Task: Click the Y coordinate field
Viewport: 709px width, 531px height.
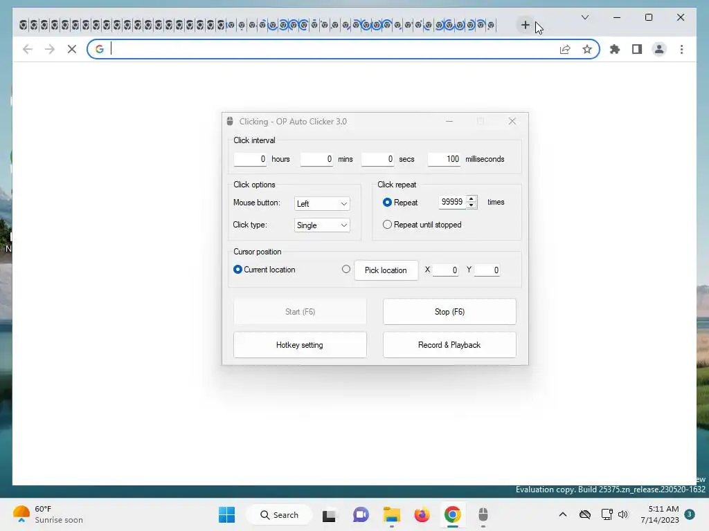Action: [487, 270]
